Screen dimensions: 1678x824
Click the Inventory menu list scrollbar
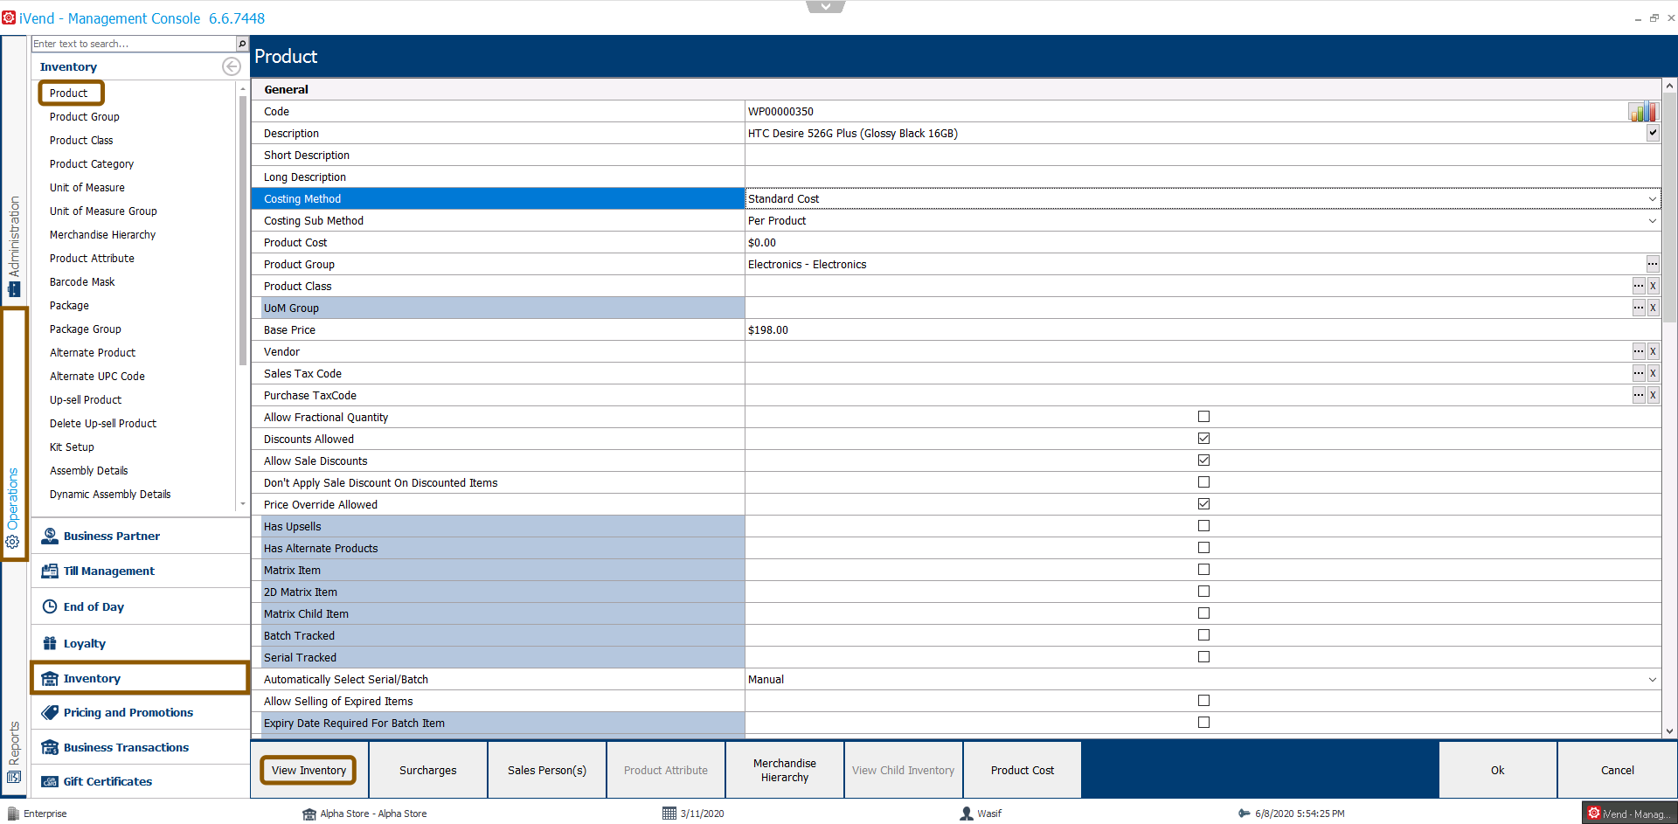(243, 229)
